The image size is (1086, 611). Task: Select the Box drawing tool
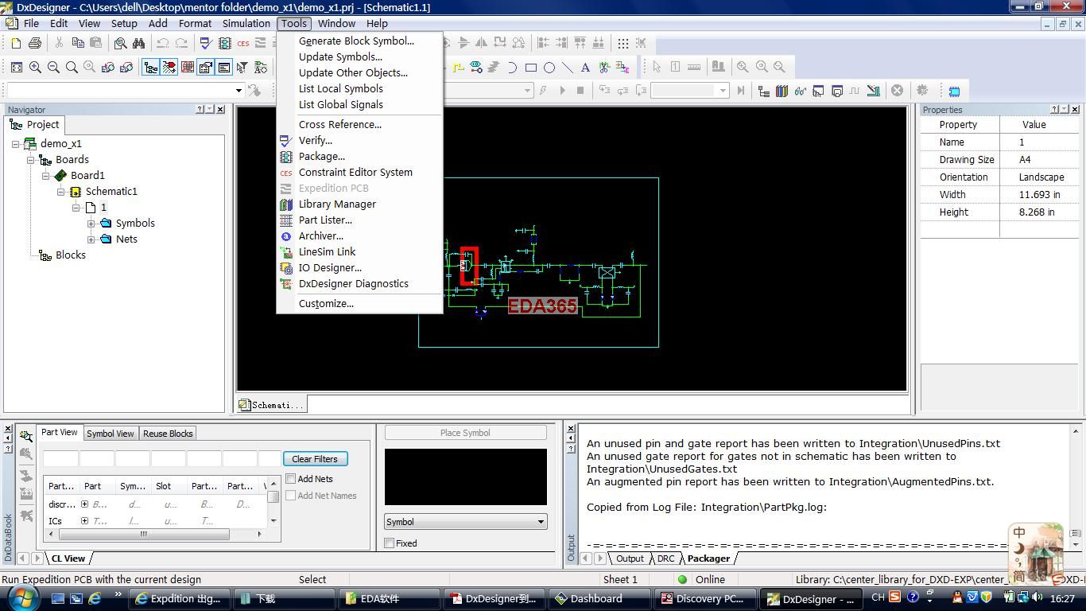[531, 68]
